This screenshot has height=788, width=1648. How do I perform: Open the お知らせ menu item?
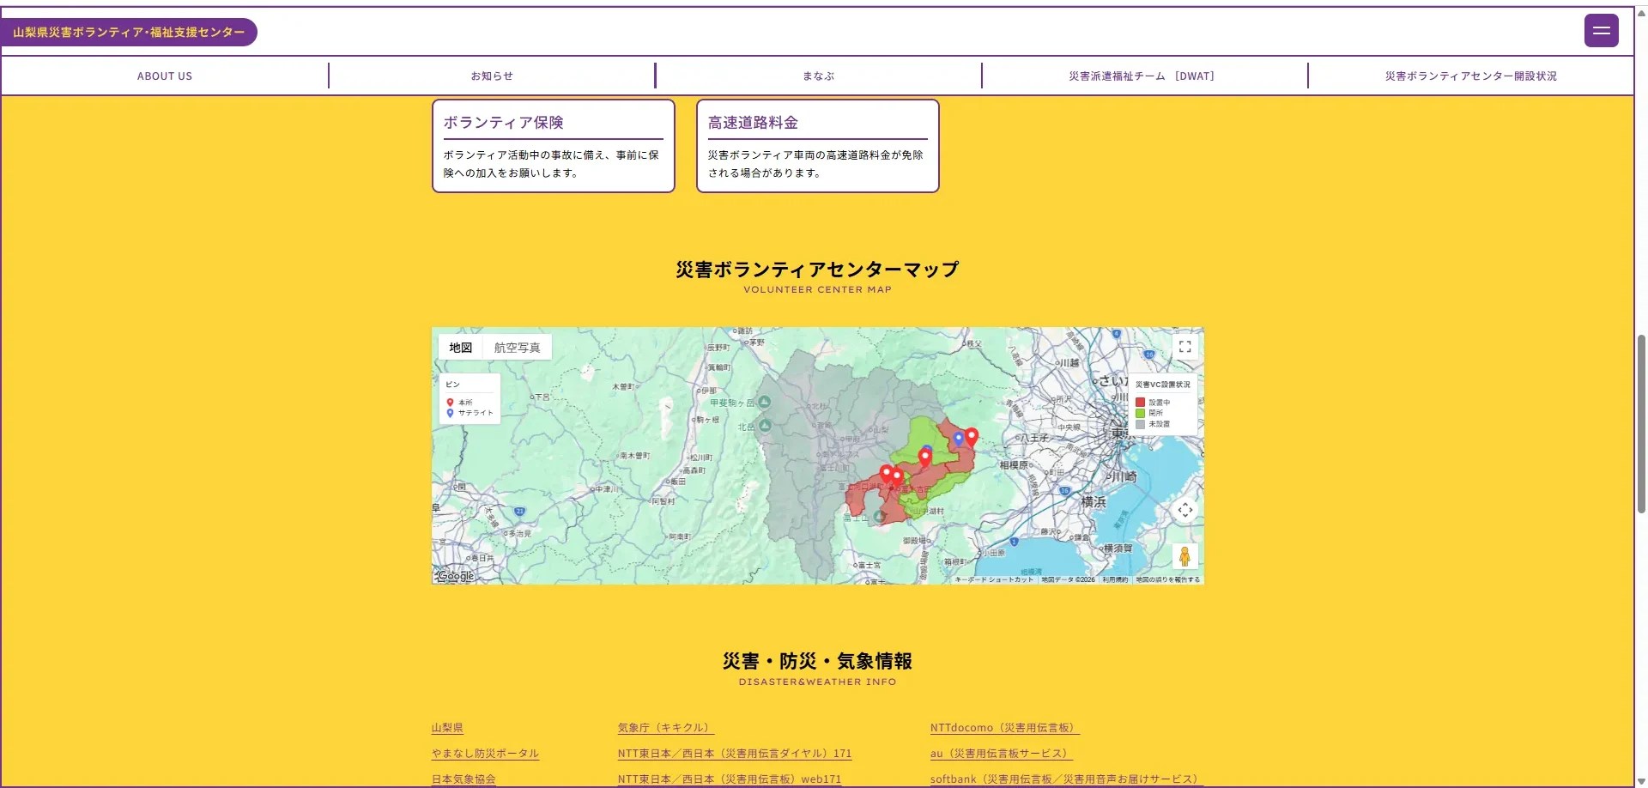492,76
